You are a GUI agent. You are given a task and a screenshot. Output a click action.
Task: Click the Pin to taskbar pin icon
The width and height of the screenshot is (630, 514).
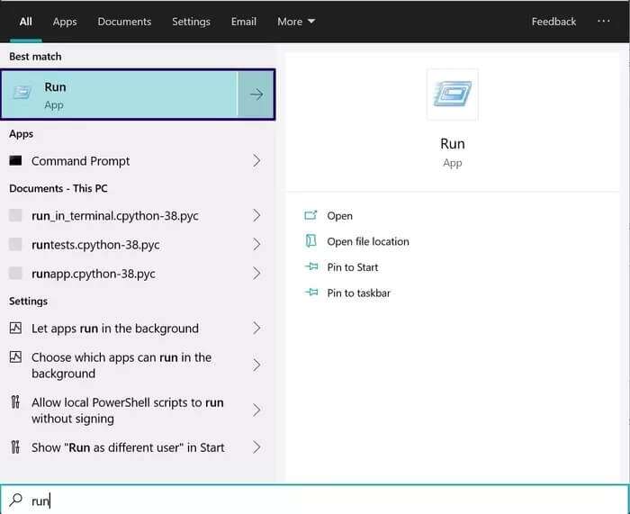click(311, 293)
